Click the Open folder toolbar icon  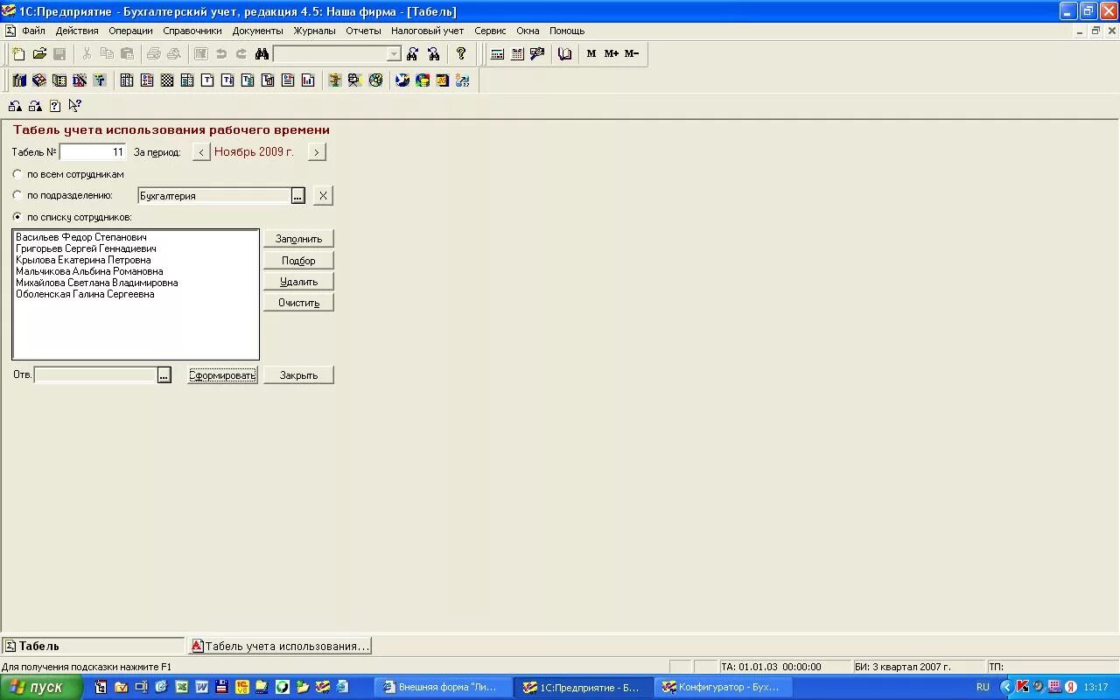tap(39, 53)
